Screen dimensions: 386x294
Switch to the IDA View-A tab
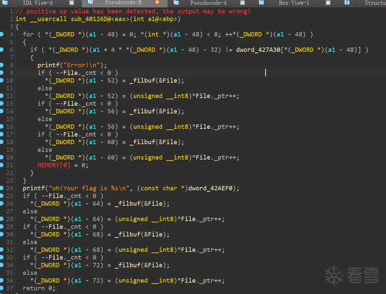[x=38, y=3]
